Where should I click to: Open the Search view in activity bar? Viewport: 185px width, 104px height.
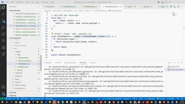pos(3,14)
